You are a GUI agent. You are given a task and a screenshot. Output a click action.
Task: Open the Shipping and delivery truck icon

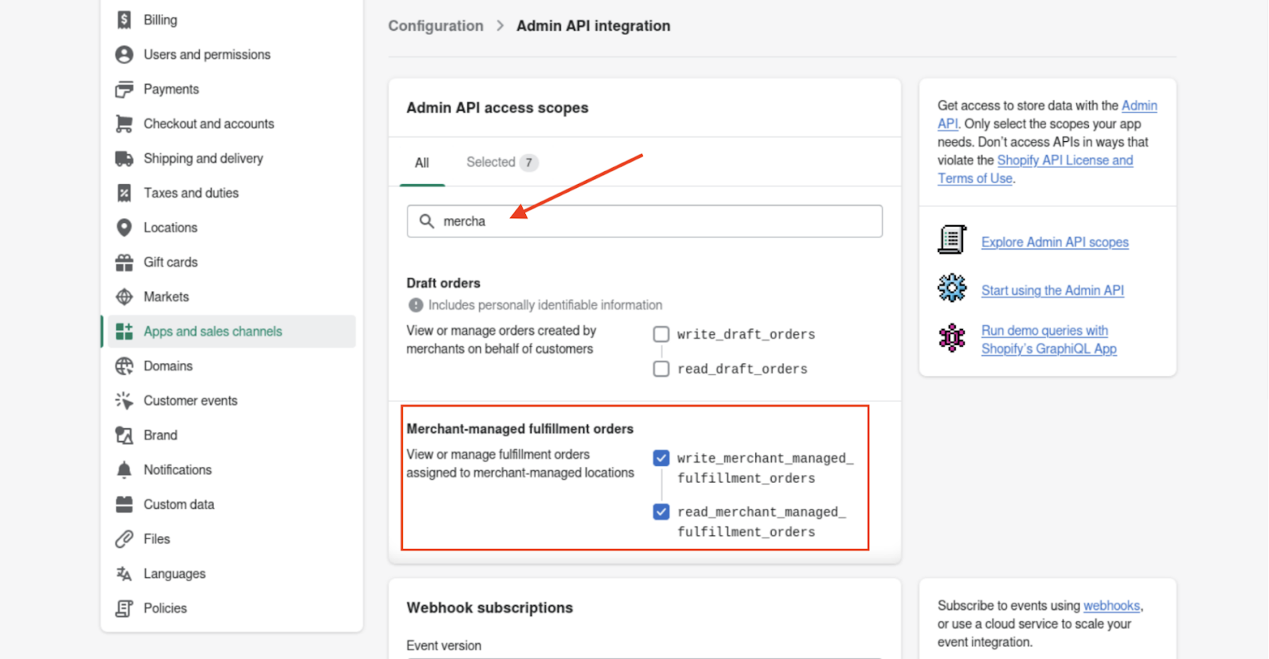[125, 159]
